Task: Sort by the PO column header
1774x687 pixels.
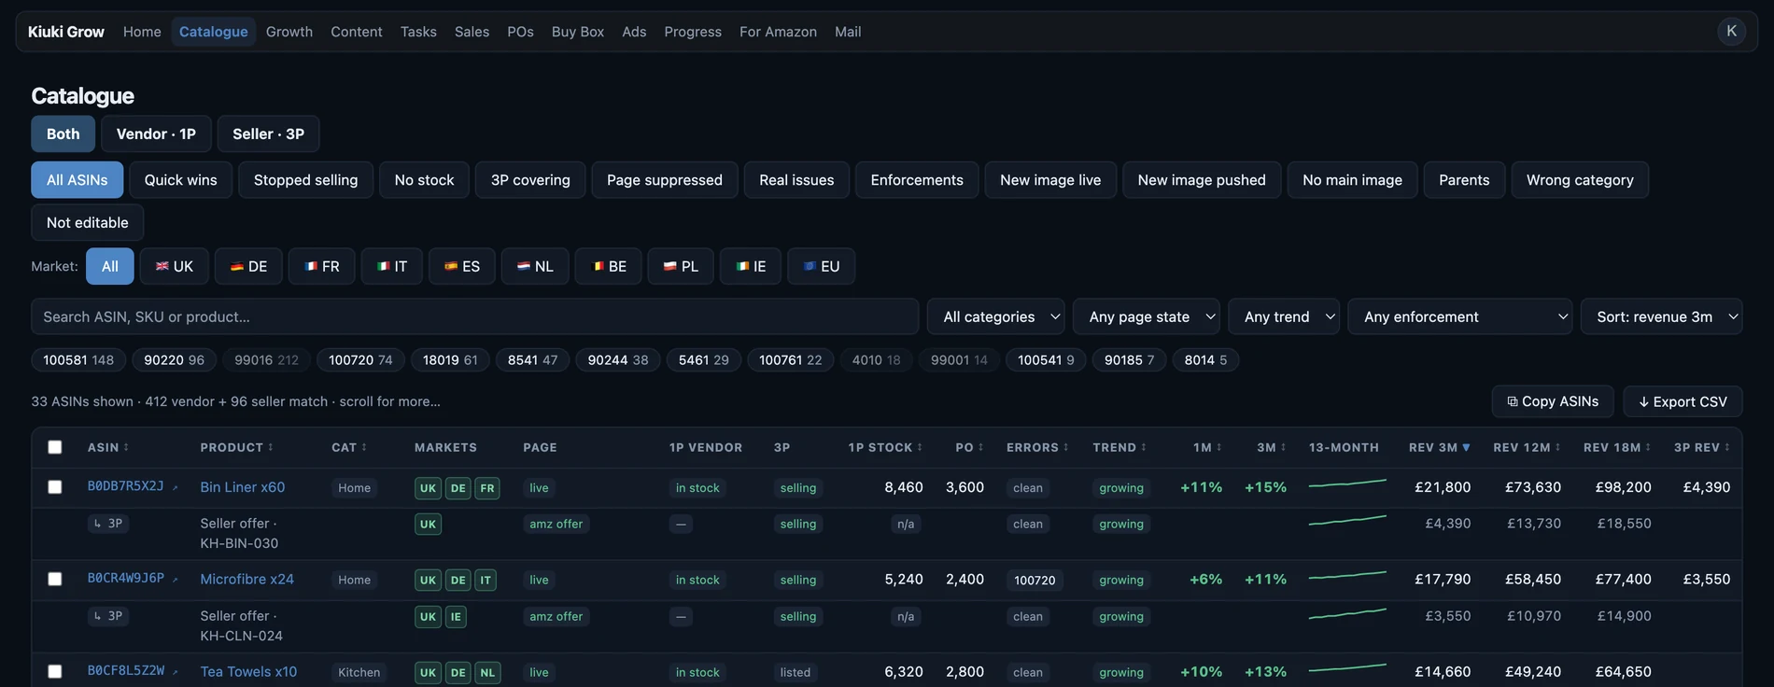Action: pyautogui.click(x=969, y=447)
